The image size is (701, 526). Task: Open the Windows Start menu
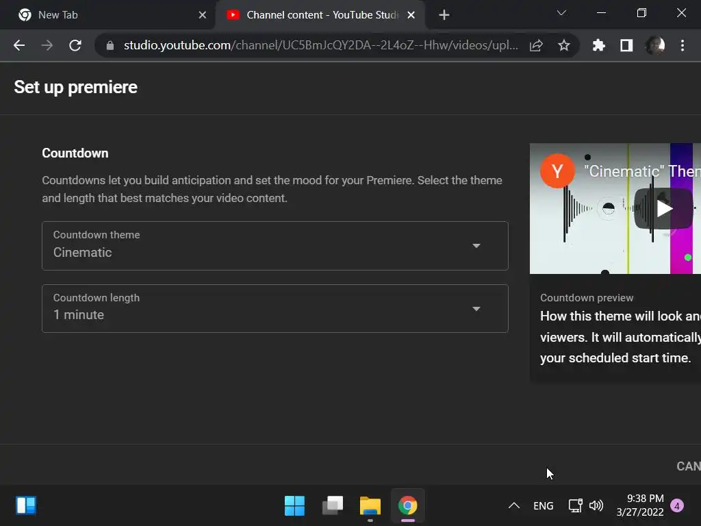(294, 506)
